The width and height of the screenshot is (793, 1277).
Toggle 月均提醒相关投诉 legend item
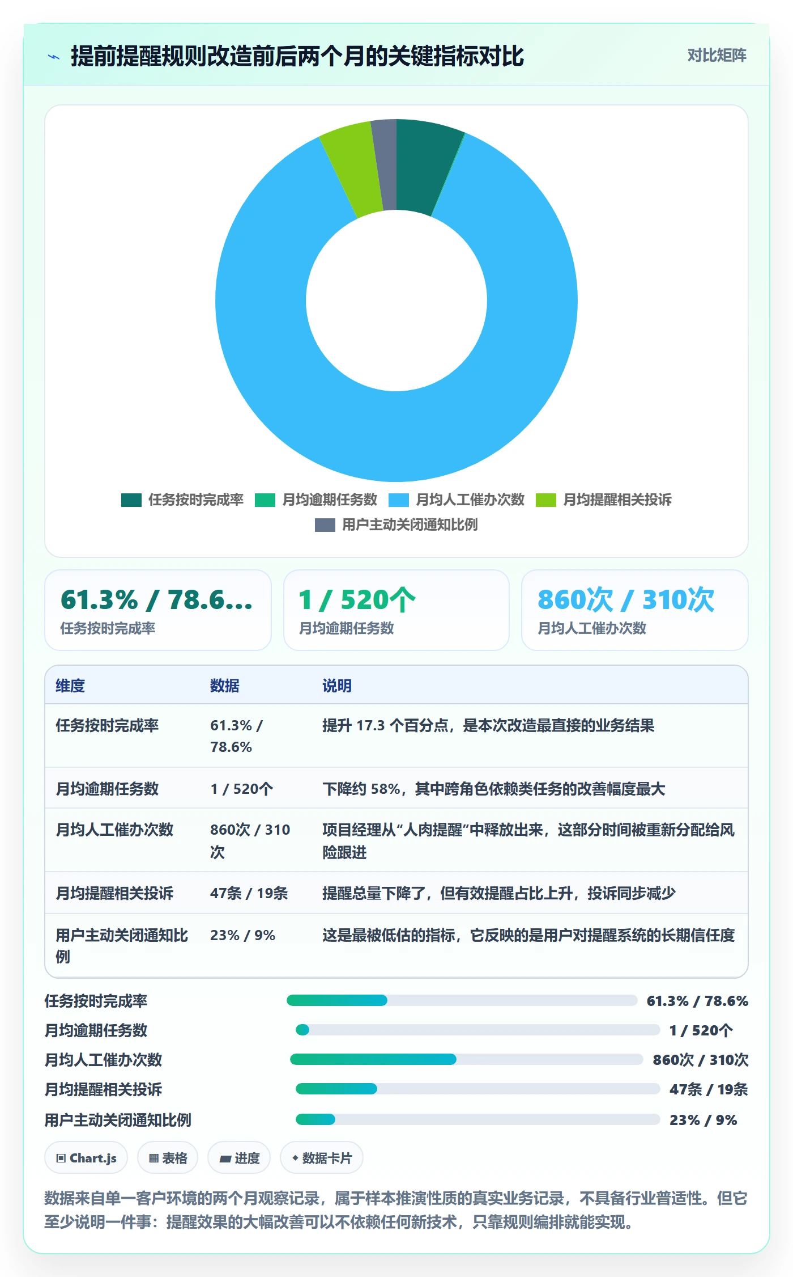point(604,500)
